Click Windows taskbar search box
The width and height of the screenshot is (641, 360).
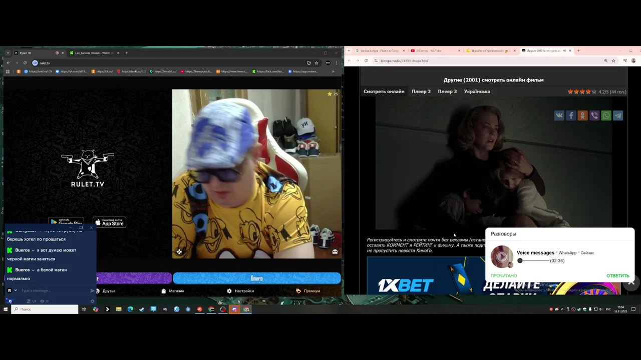pos(45,309)
